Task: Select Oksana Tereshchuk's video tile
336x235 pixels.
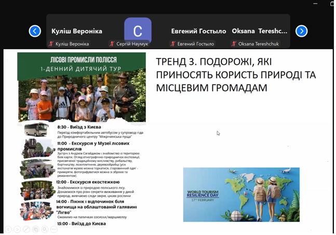Action: point(259,31)
